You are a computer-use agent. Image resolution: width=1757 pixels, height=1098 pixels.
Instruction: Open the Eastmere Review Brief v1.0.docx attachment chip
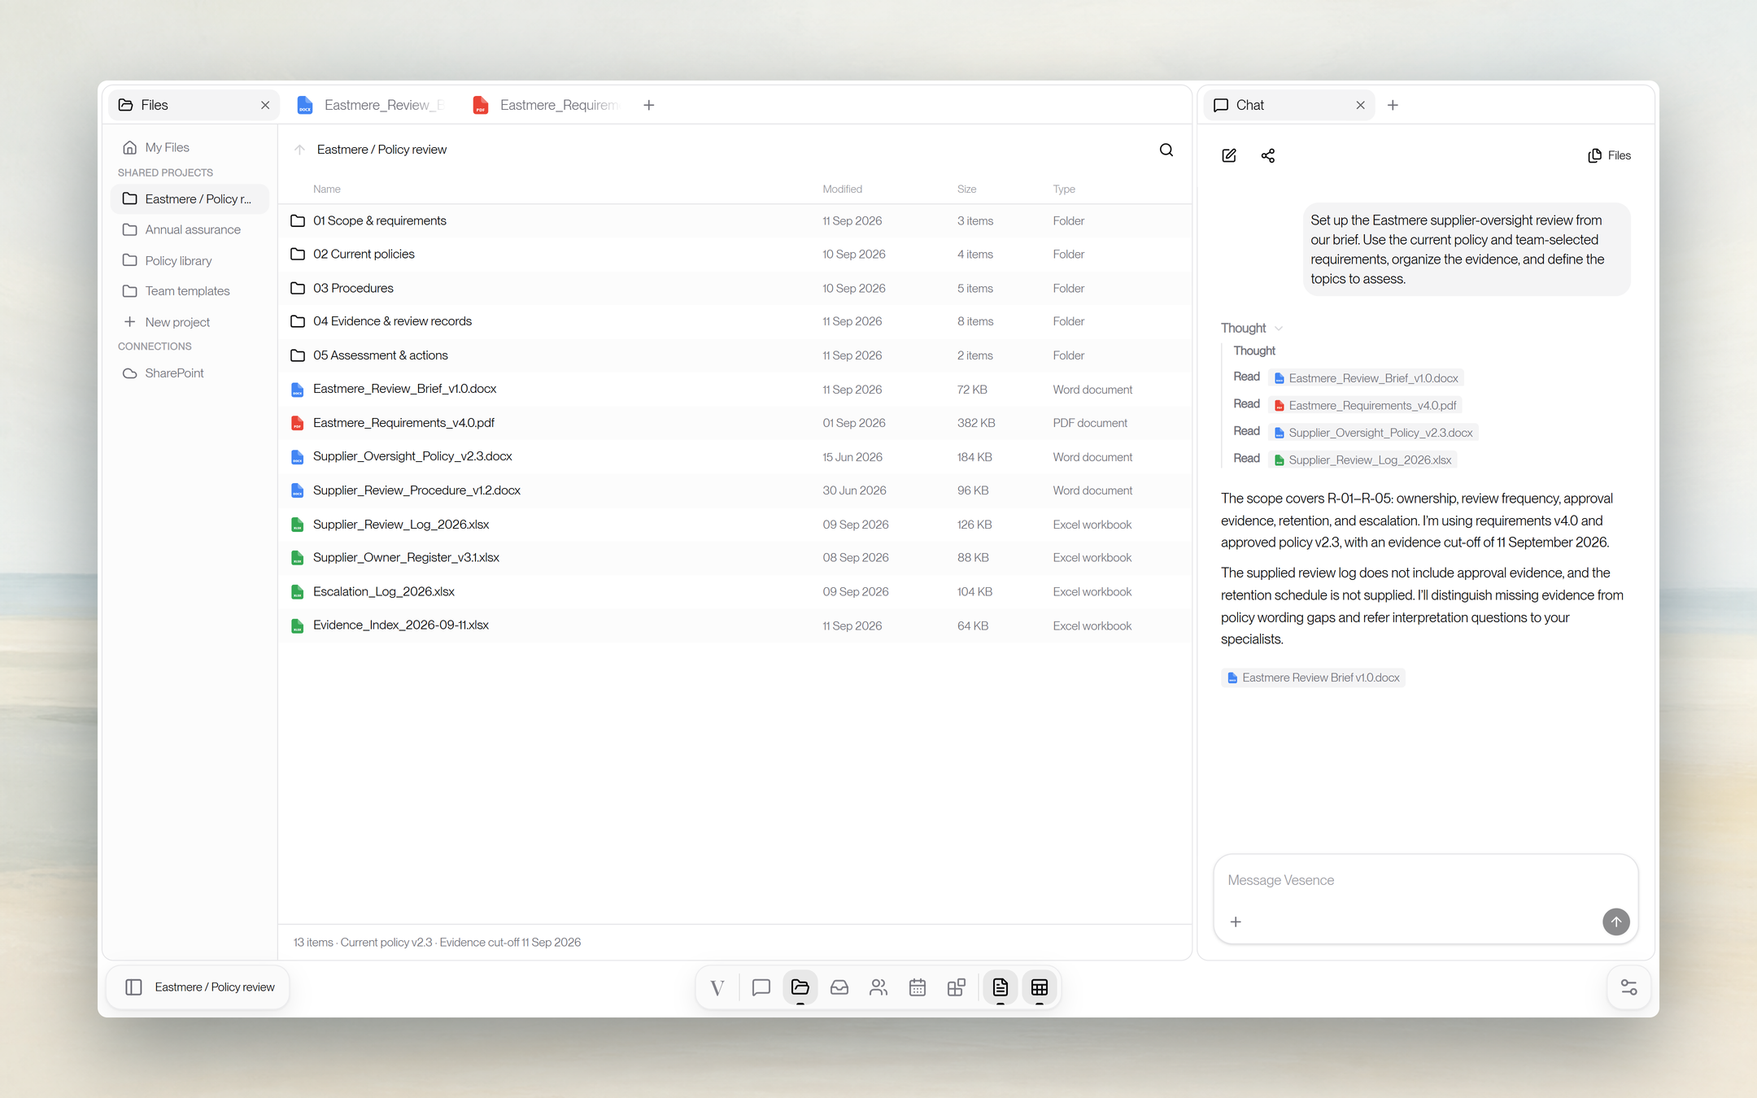click(1313, 678)
